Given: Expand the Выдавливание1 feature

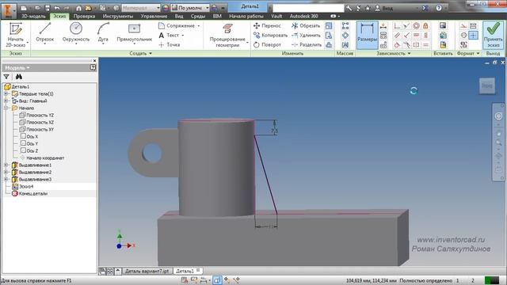Looking at the screenshot, I should coord(6,165).
